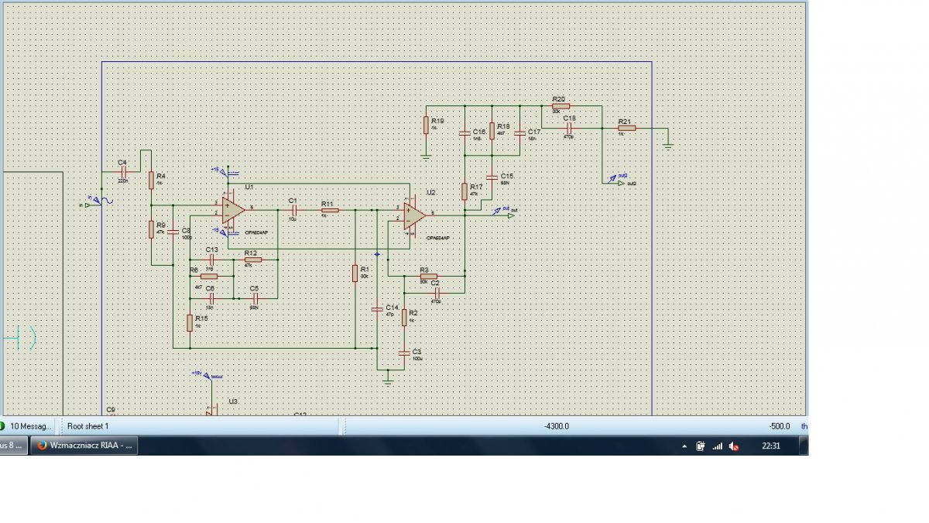Select capacitor C3

[x=403, y=353]
